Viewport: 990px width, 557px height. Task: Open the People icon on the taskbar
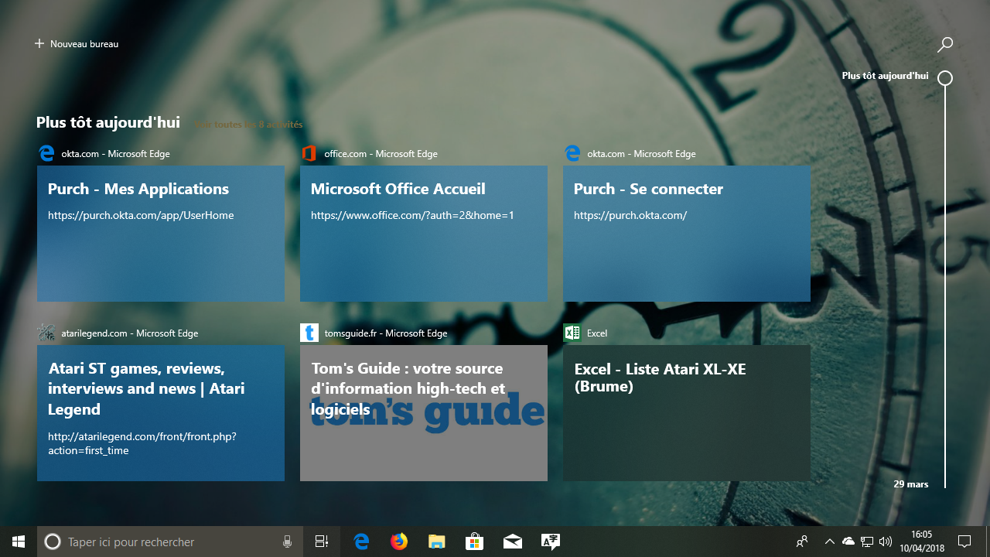[x=802, y=542]
